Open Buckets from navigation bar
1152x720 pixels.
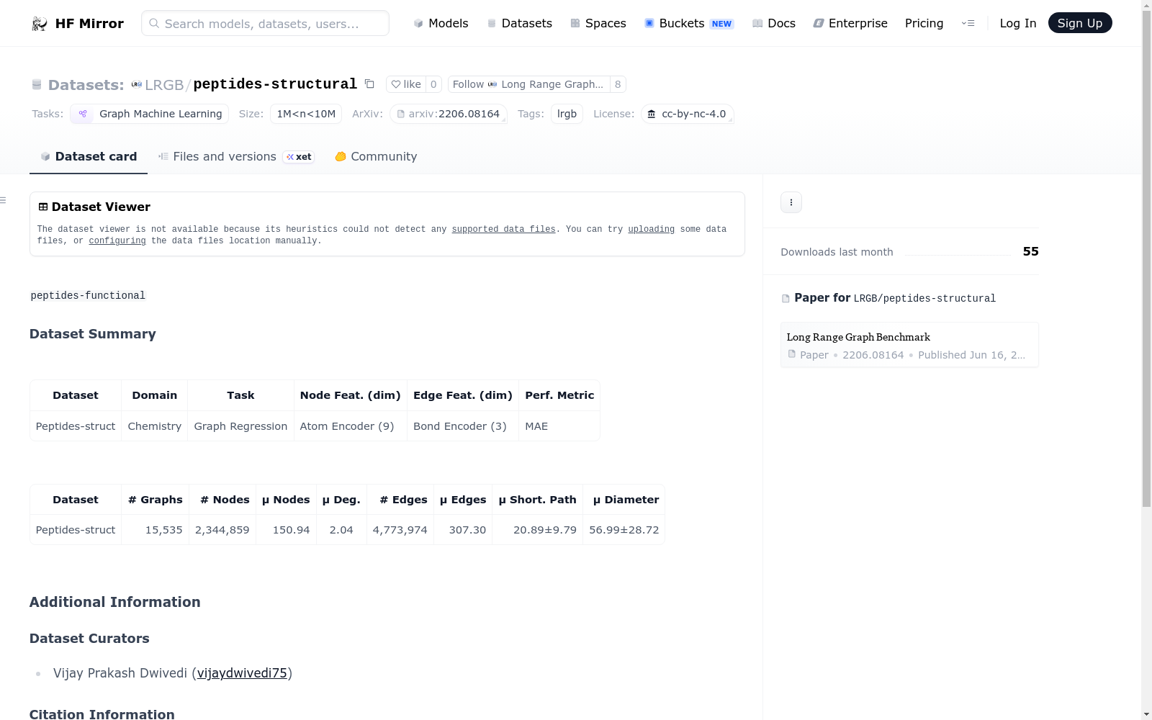click(688, 24)
